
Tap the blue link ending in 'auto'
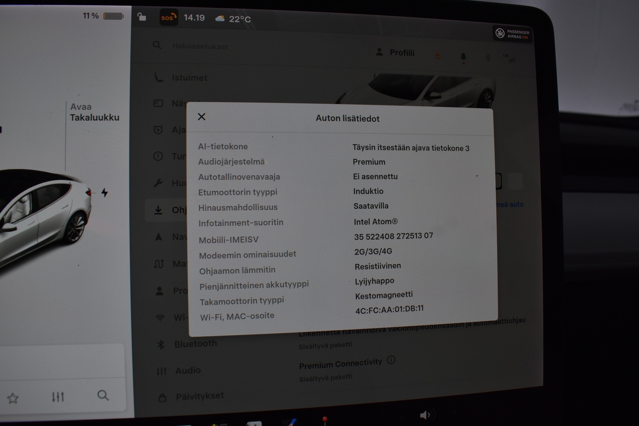click(509, 204)
